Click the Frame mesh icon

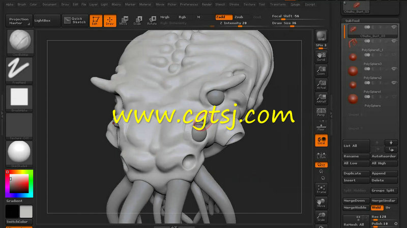click(x=321, y=189)
